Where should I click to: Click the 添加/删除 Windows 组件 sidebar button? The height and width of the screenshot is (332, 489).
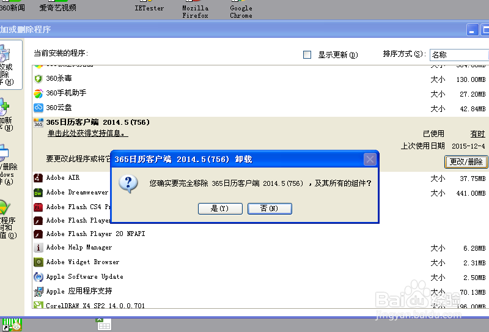pos(7,164)
